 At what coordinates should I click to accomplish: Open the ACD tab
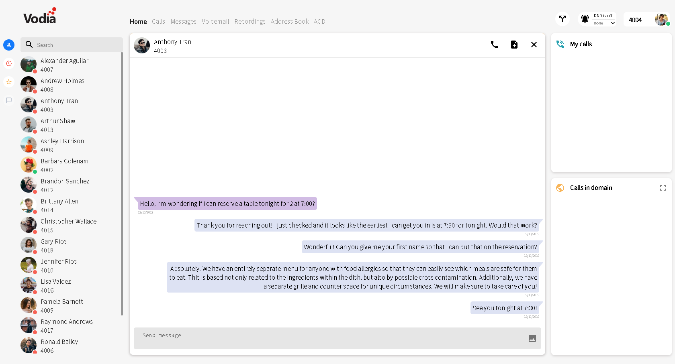319,22
